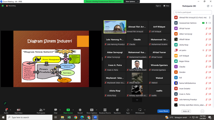The height and width of the screenshot is (120, 214).
Task: Click Mute All button
Action: pyautogui.click(x=186, y=111)
